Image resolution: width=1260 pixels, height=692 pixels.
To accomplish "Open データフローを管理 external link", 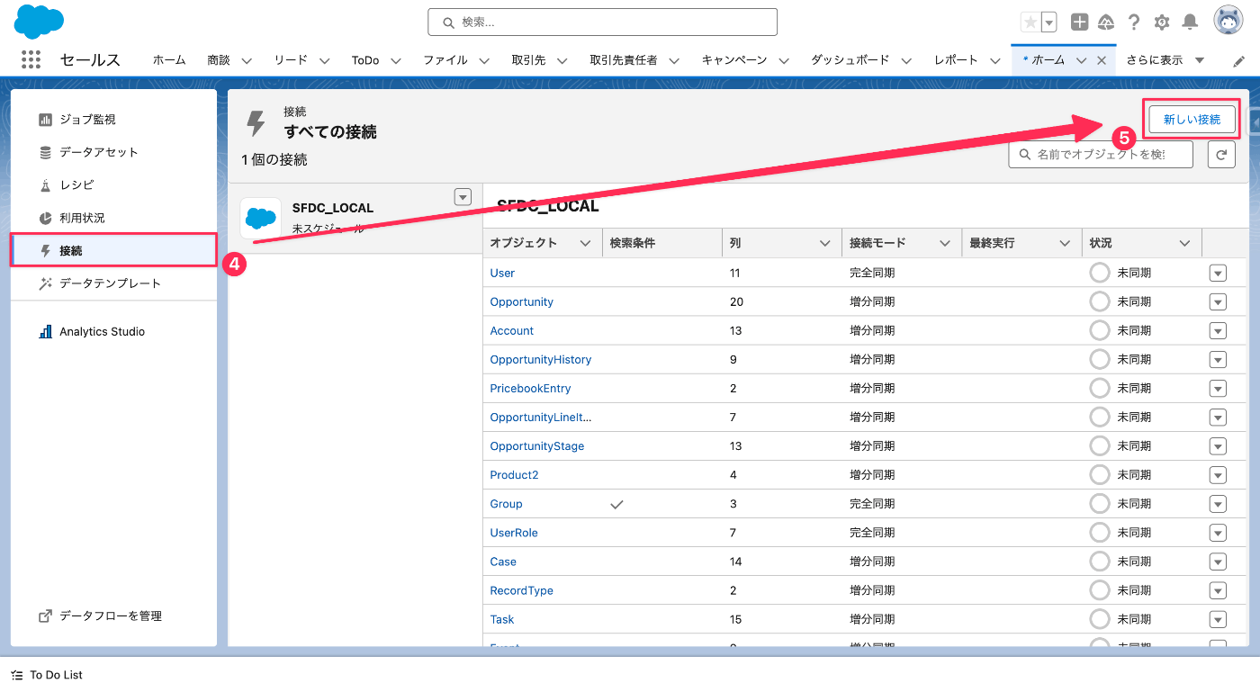I will tap(100, 616).
